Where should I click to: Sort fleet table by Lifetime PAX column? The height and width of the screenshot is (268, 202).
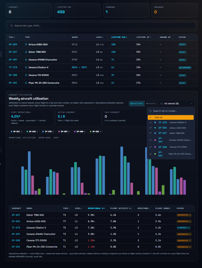point(119,37)
